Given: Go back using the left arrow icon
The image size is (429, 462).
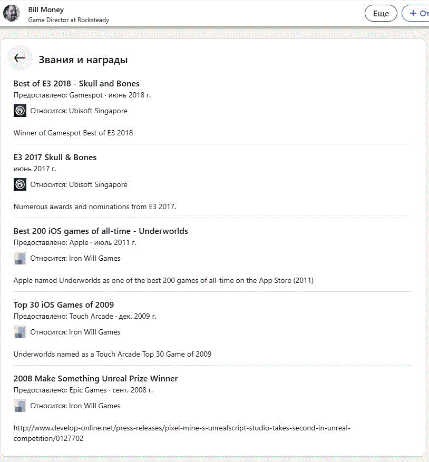Looking at the screenshot, I should click(x=19, y=58).
